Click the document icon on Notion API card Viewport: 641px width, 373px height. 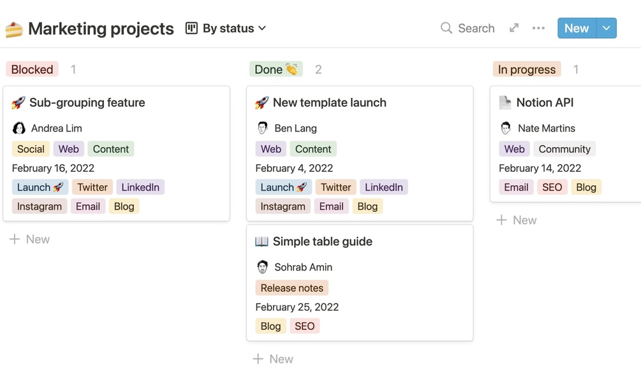(505, 102)
